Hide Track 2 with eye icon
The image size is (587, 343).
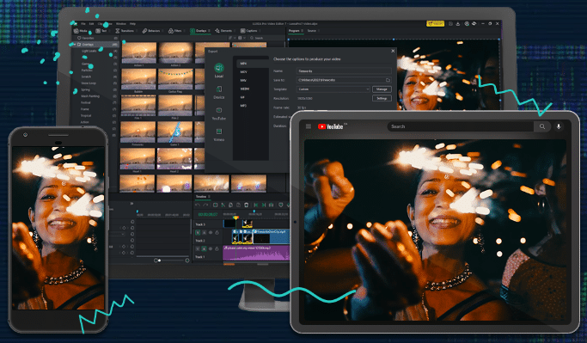click(x=211, y=233)
